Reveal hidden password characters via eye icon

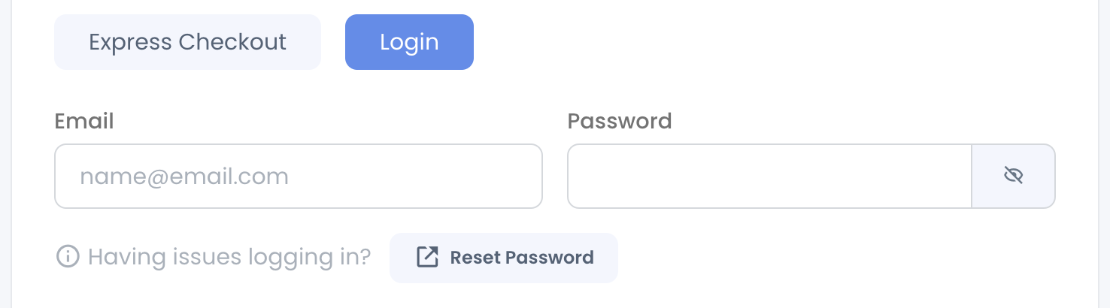(1013, 176)
